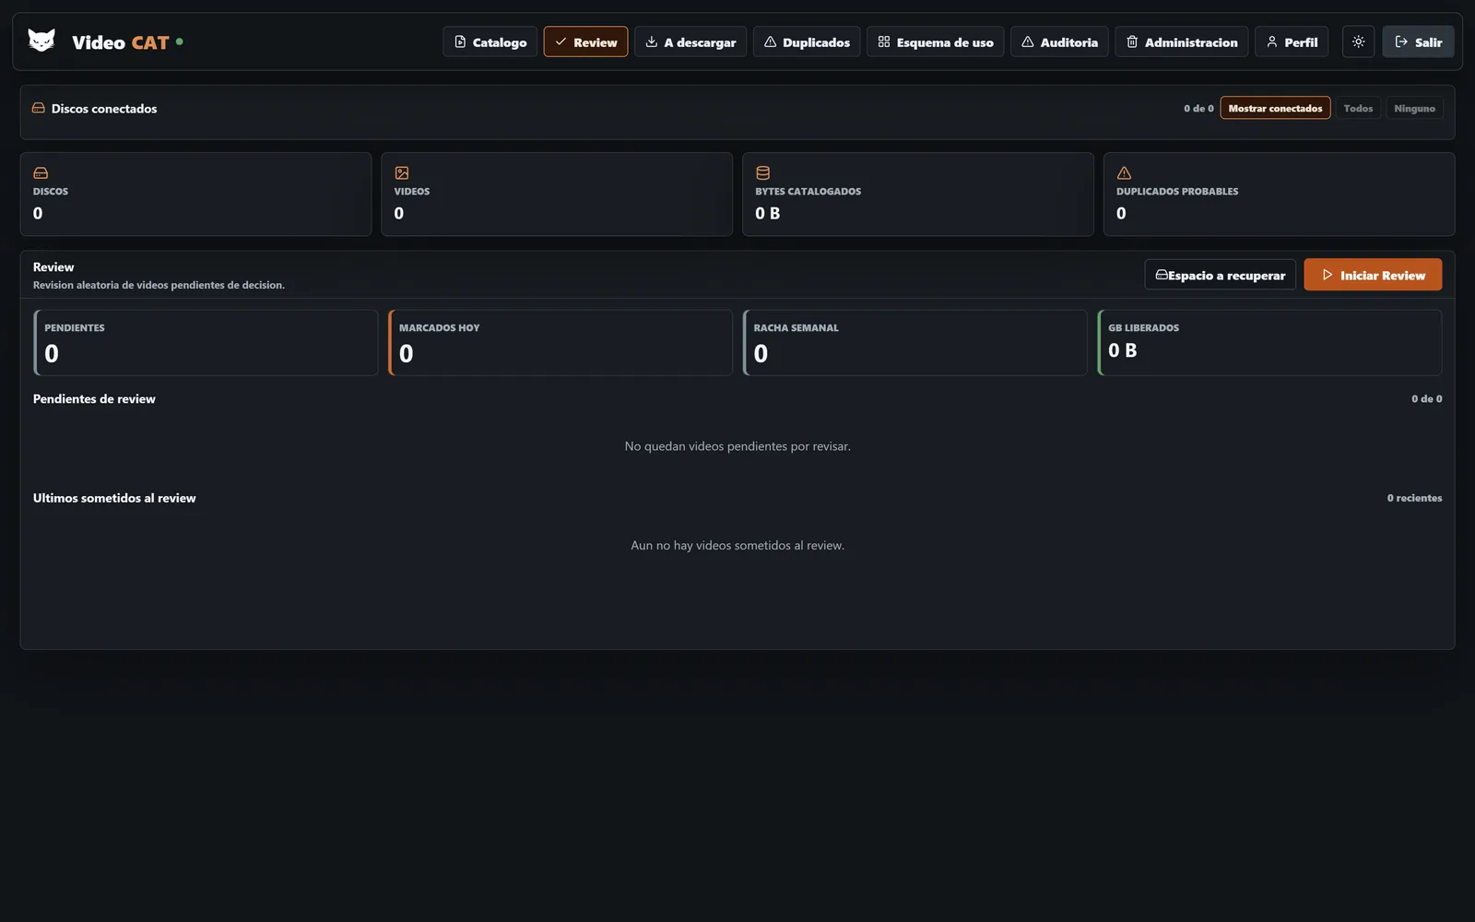
Task: Log out using the Salir button
Action: pyautogui.click(x=1418, y=41)
